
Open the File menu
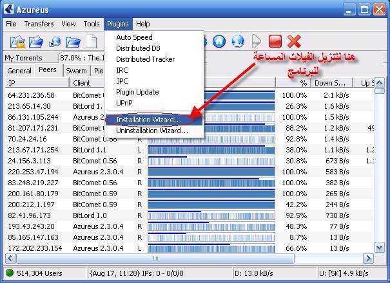[11, 24]
